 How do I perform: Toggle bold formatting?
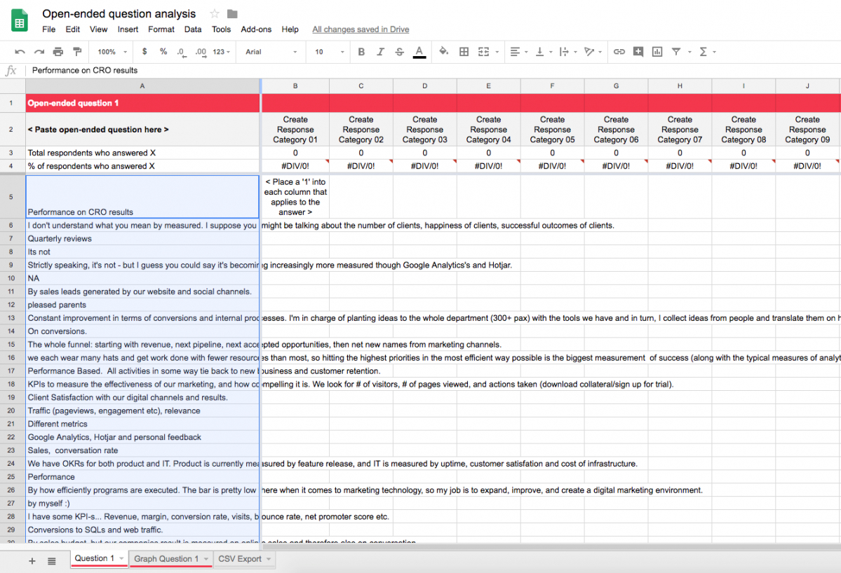[361, 52]
